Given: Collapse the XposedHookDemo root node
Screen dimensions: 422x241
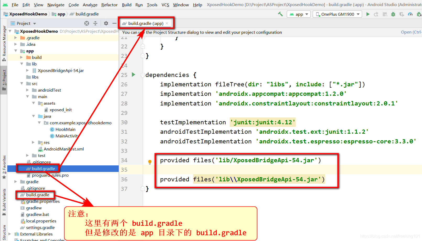Looking at the screenshot, I should point(10,31).
